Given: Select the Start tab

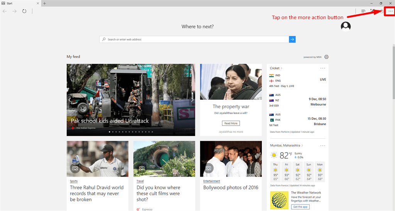Looking at the screenshot, I should click(20, 3).
